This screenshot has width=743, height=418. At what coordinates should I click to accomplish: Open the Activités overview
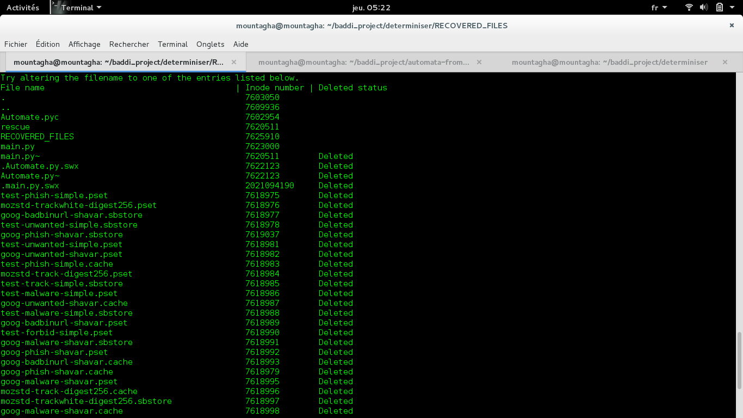click(23, 8)
